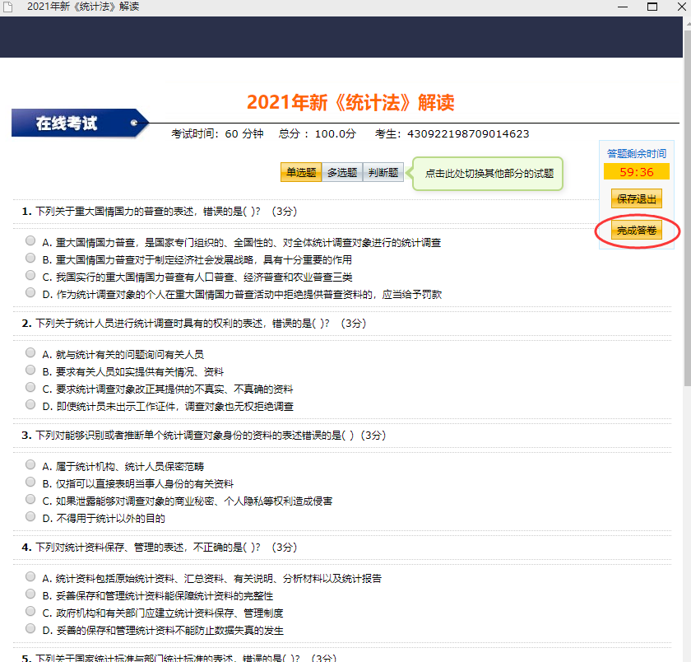Click the scrollbar up arrow

click(x=687, y=23)
